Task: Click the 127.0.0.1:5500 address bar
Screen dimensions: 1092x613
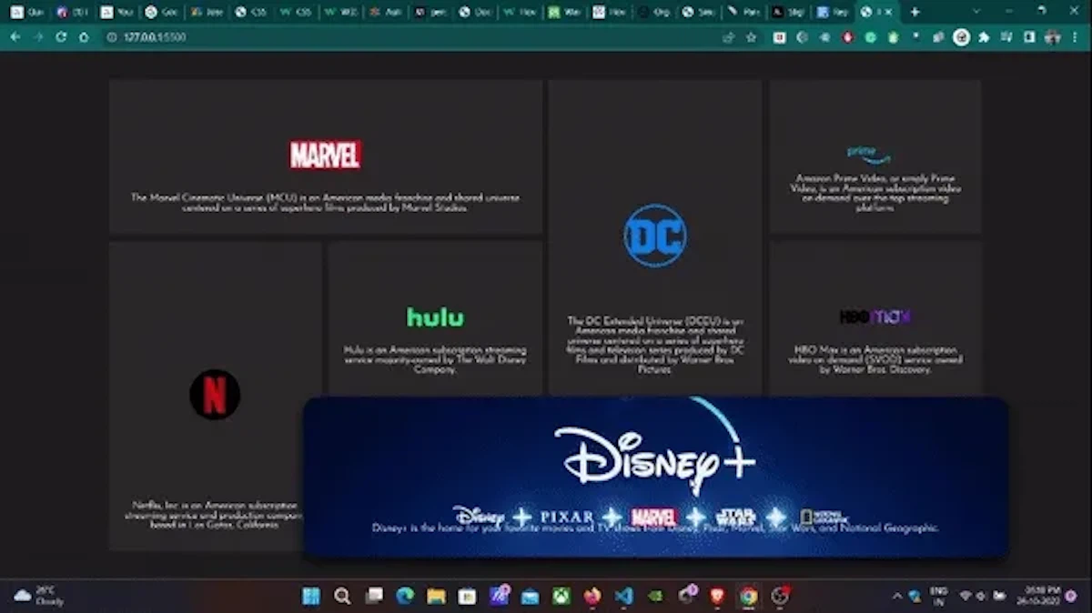Action: tap(409, 37)
